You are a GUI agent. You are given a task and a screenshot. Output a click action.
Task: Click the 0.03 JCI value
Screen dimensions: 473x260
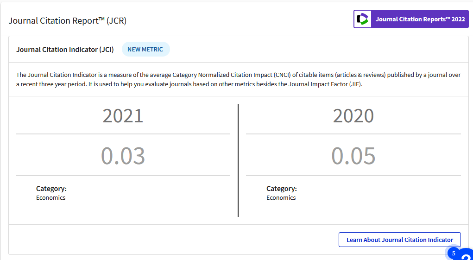click(123, 156)
